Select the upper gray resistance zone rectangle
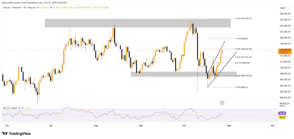 pyautogui.click(x=137, y=23)
